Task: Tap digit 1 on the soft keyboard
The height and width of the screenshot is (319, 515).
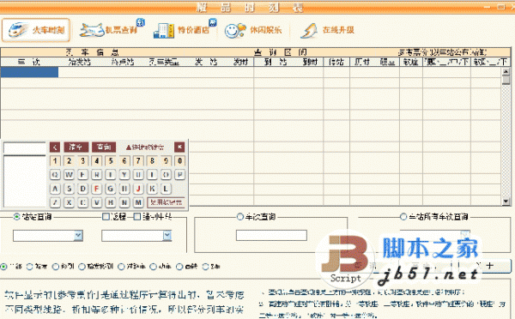Action: click(55, 161)
